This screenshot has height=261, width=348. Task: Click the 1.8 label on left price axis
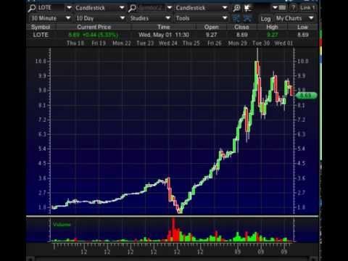pyautogui.click(x=42, y=207)
